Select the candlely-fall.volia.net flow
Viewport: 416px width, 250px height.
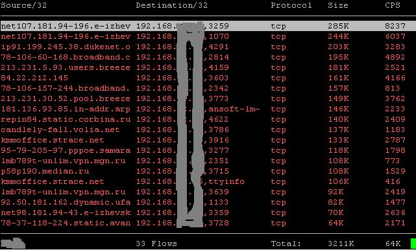tap(208, 130)
